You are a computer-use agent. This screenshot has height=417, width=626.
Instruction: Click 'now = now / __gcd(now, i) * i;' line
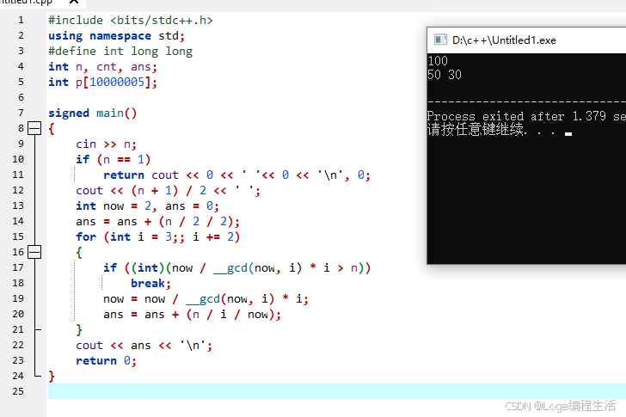pos(206,299)
